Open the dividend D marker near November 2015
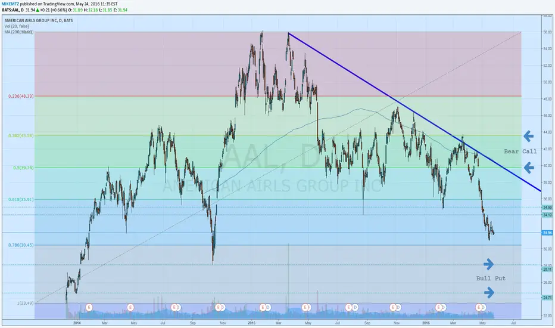The image size is (555, 328). click(398, 308)
